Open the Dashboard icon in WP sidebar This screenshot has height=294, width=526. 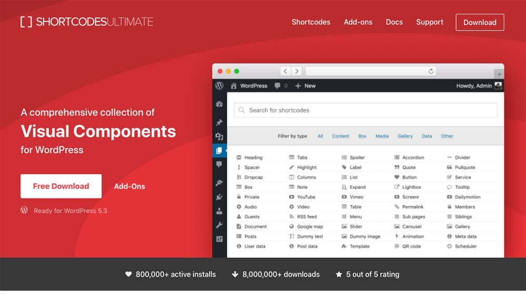coord(219,104)
